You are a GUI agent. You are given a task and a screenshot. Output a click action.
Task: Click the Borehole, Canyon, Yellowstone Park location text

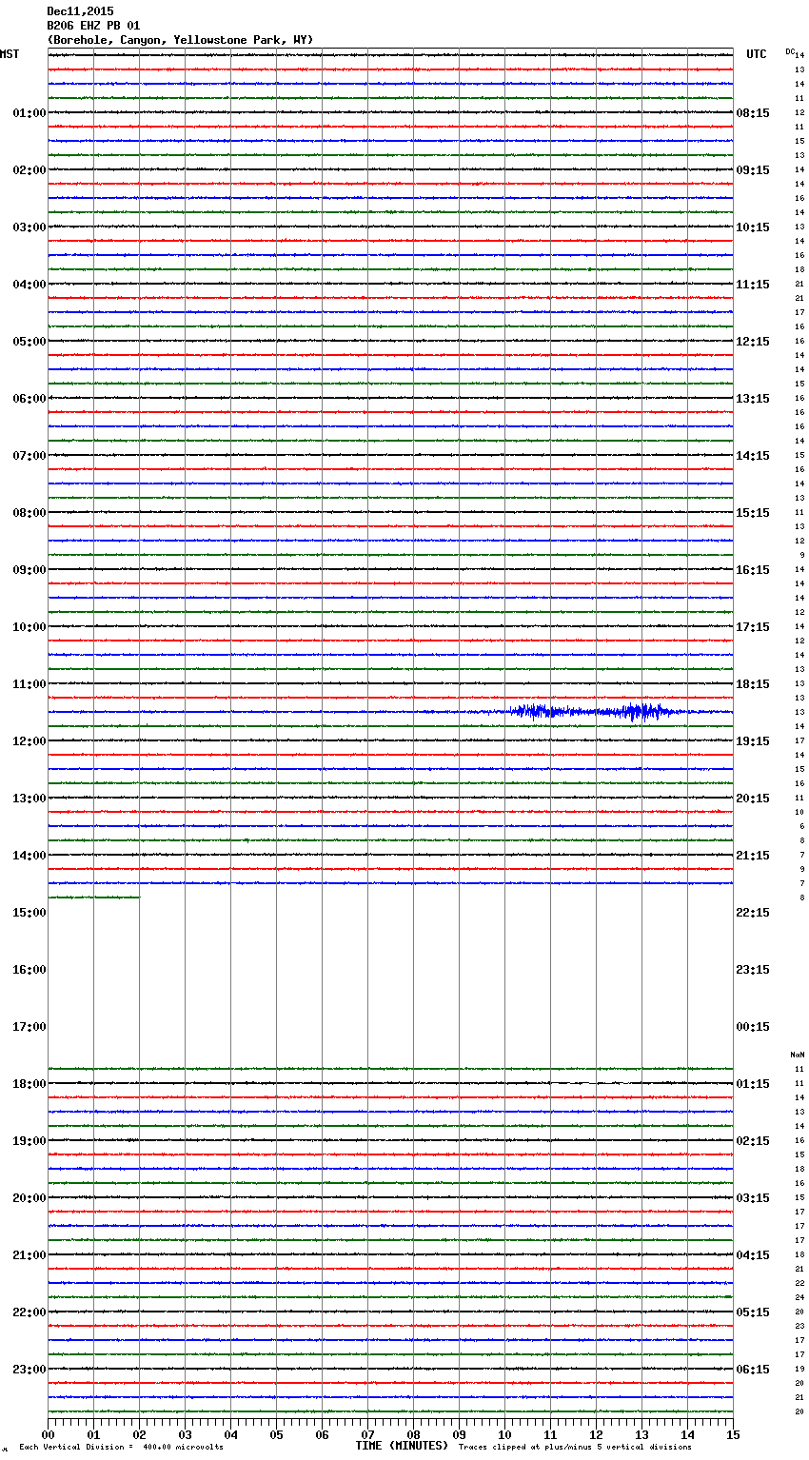(x=180, y=40)
